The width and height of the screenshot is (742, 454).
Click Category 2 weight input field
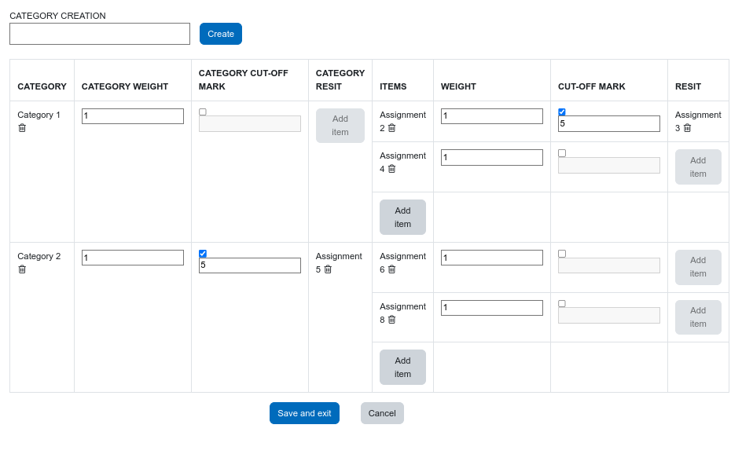click(x=133, y=258)
